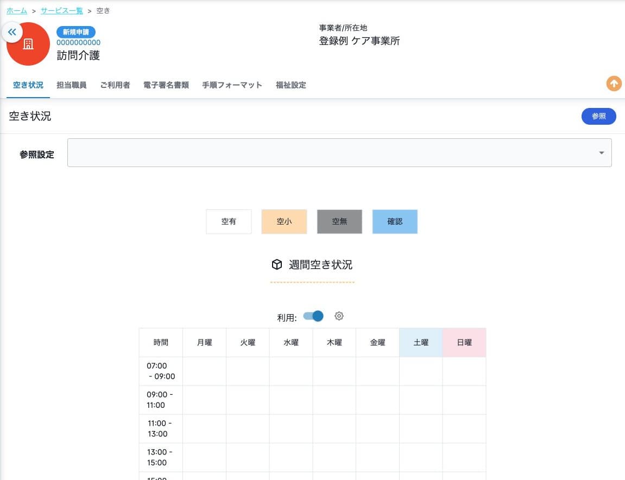Click the 火曜 column header
Screen dimensions: 625x480
point(248,343)
